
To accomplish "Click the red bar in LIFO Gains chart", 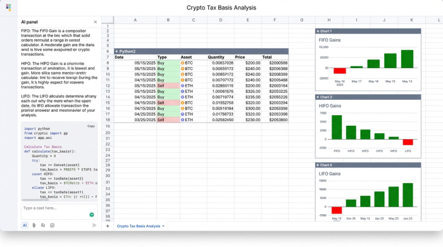I will (x=337, y=210).
